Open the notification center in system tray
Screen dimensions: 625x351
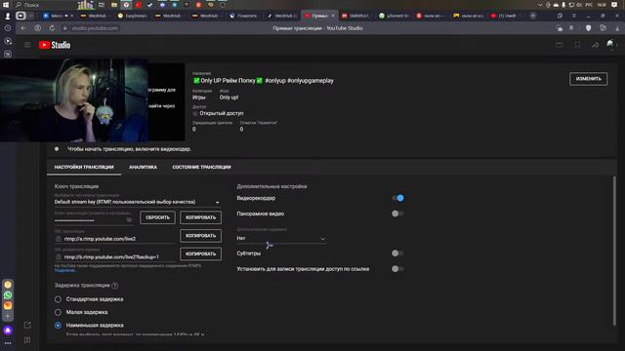coord(614,5)
